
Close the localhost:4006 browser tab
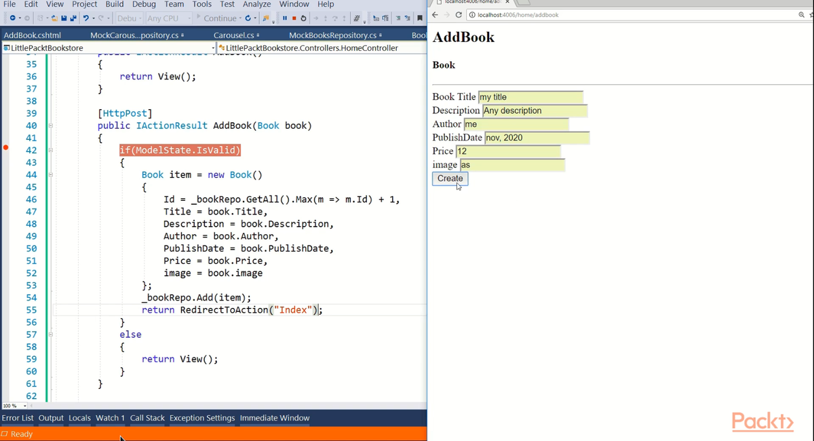(507, 3)
